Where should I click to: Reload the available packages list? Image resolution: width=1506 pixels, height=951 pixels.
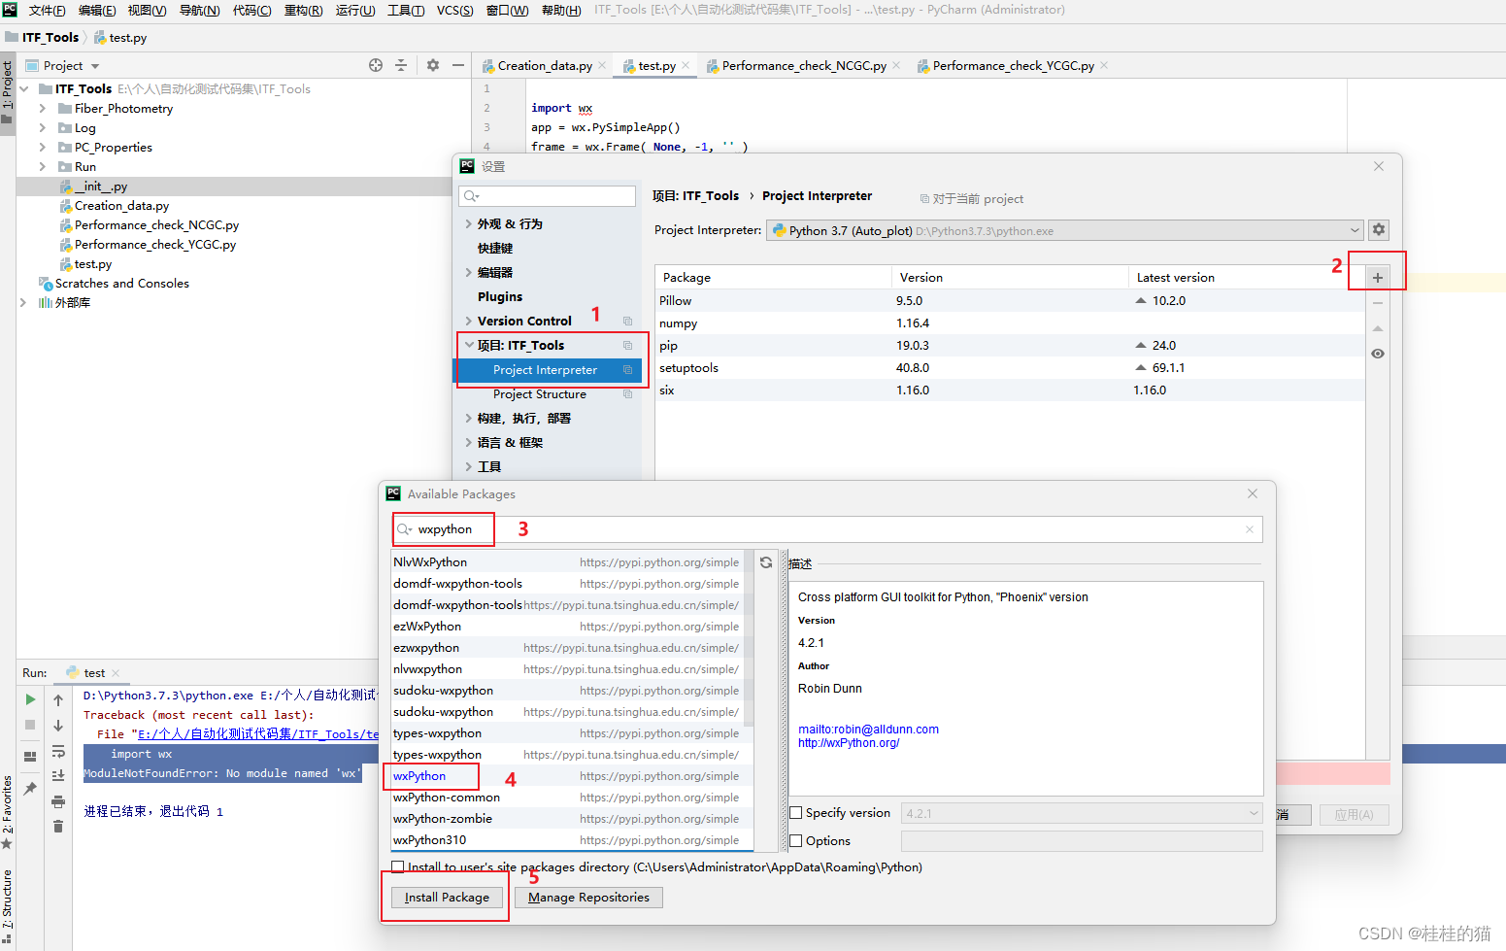click(766, 562)
